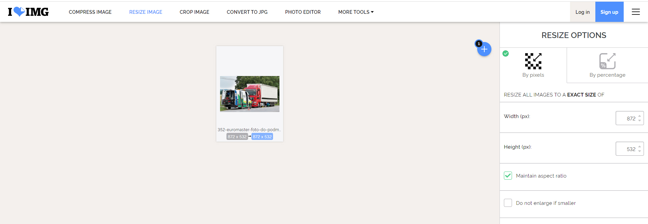Go to the Crop Image tool

click(x=194, y=12)
